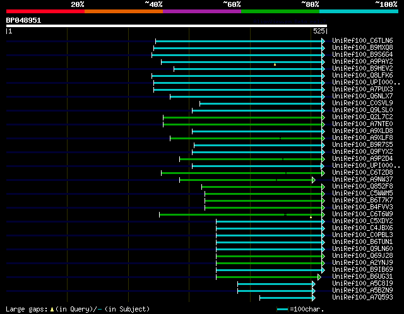Select the UniRef100_A9P2D4 label

pyautogui.click(x=362, y=159)
